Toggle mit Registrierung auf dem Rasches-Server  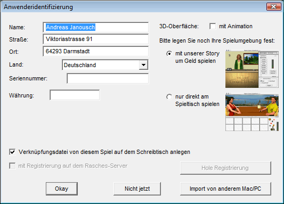(x=12, y=166)
